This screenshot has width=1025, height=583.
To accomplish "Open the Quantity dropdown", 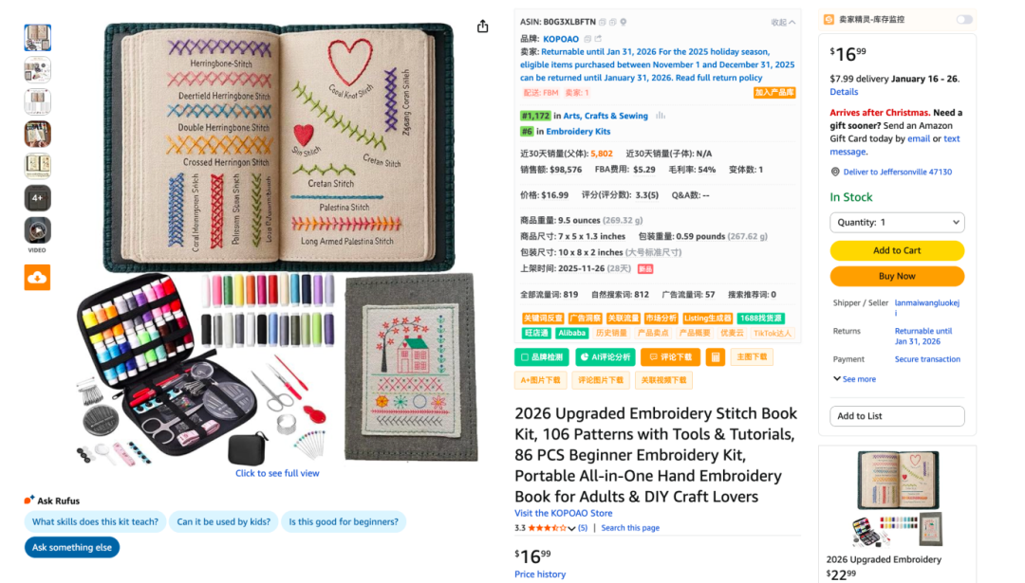I will pyautogui.click(x=897, y=223).
